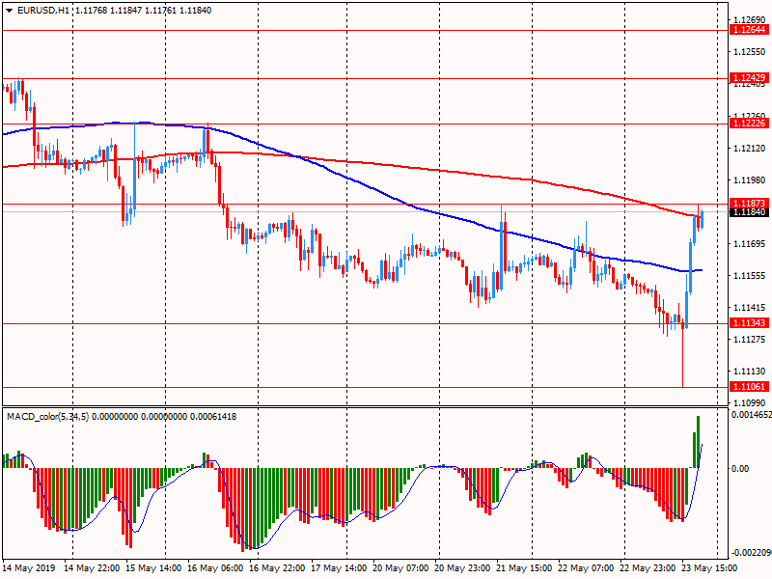
Task: Click the MACD 0.00 scale value
Action: tap(740, 468)
